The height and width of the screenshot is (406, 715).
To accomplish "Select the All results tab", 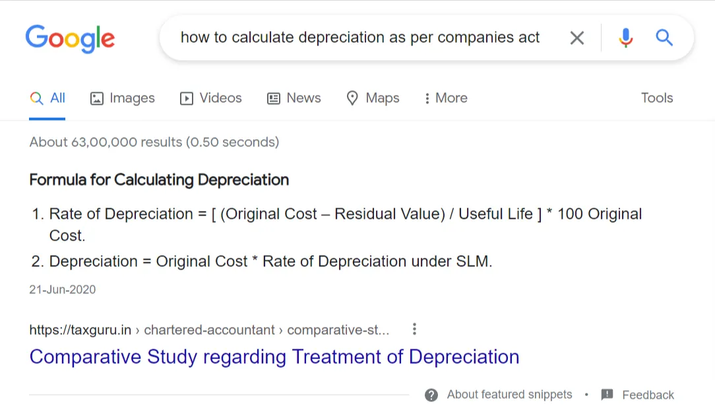I will click(48, 98).
